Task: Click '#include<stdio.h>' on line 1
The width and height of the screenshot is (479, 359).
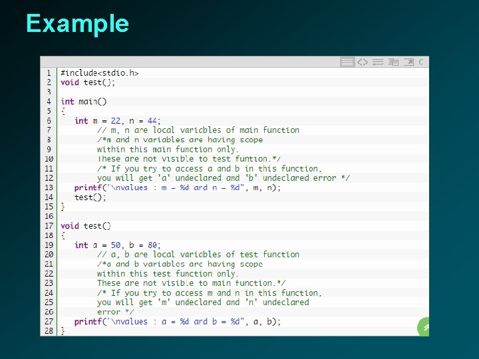Action: point(100,73)
